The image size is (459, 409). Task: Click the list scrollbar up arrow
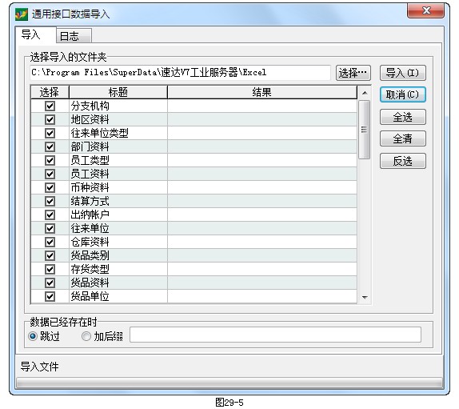(365, 93)
